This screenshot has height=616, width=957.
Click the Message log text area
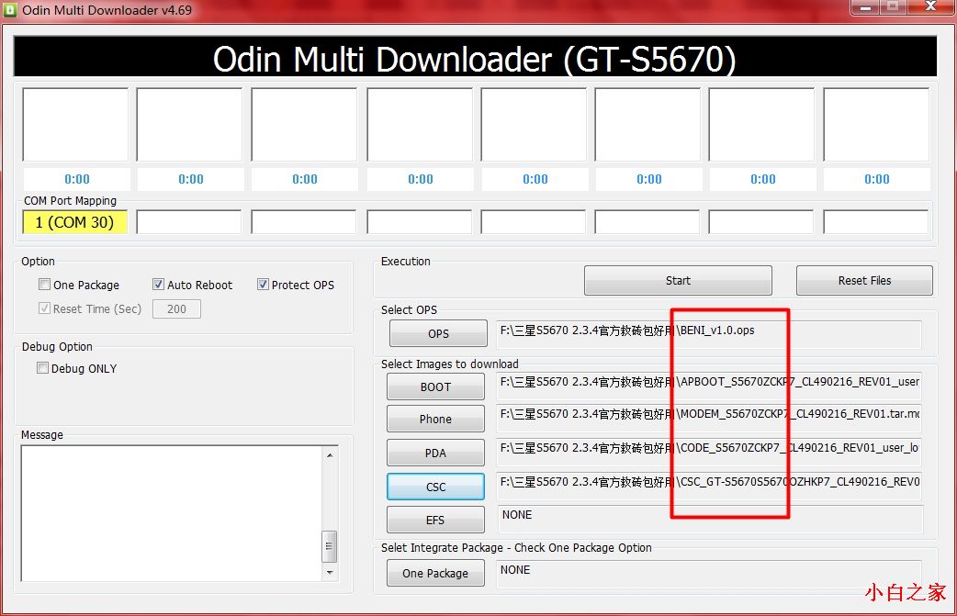coord(171,513)
